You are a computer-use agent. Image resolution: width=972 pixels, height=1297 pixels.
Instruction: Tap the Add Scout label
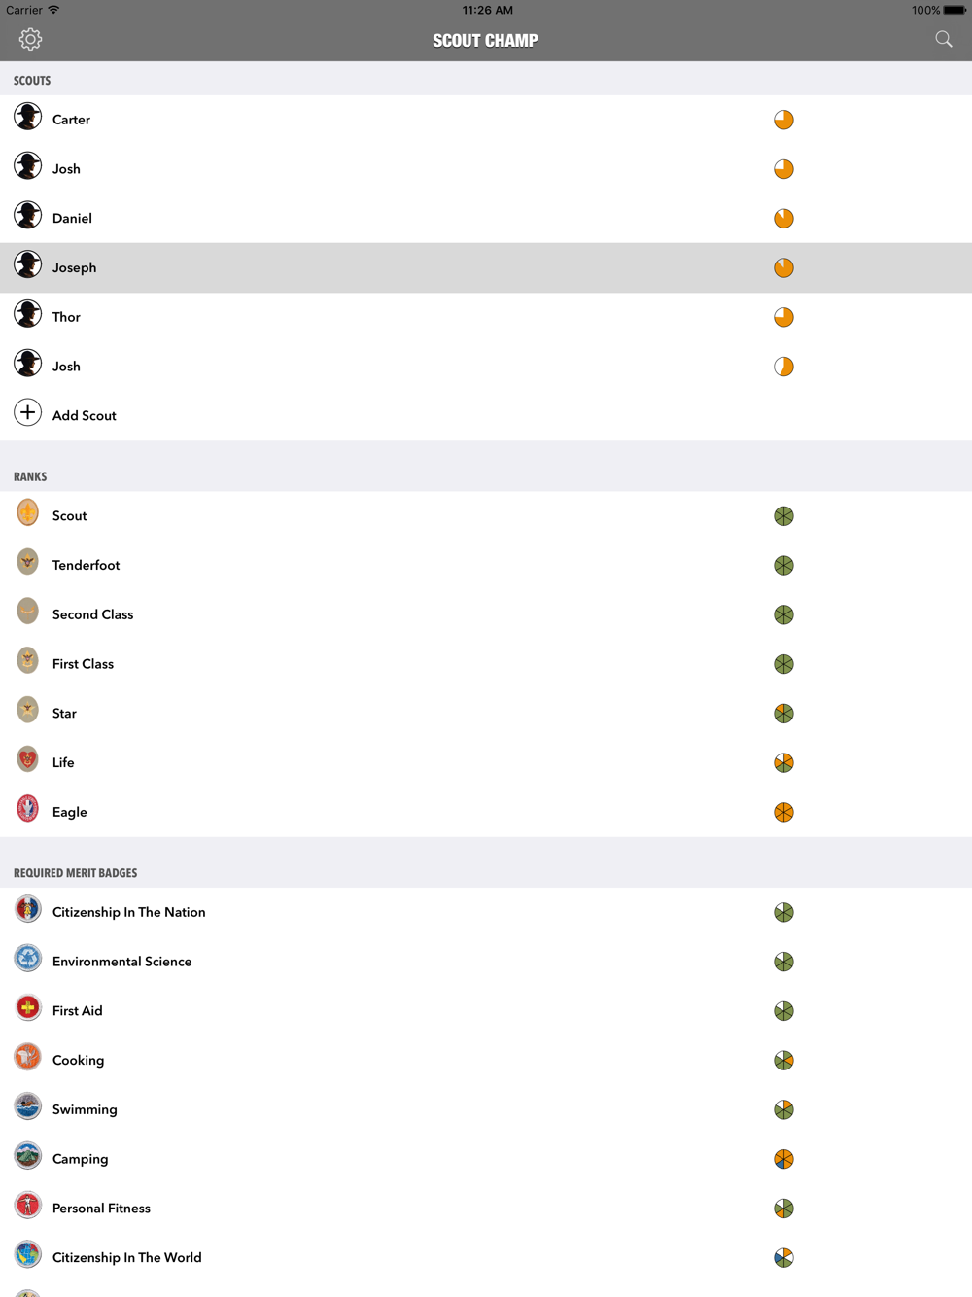tap(85, 415)
